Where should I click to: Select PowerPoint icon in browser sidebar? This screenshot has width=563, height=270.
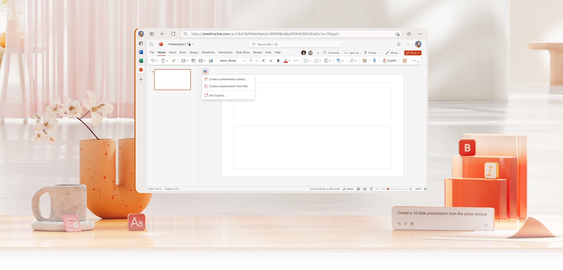141,70
